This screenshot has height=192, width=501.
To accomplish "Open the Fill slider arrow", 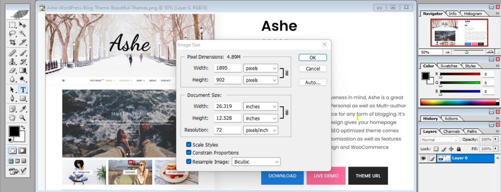I will (495, 149).
